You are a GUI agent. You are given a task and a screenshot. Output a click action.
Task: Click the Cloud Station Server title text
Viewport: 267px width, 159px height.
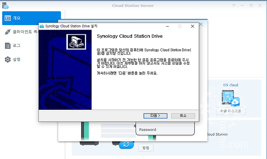(133, 6)
